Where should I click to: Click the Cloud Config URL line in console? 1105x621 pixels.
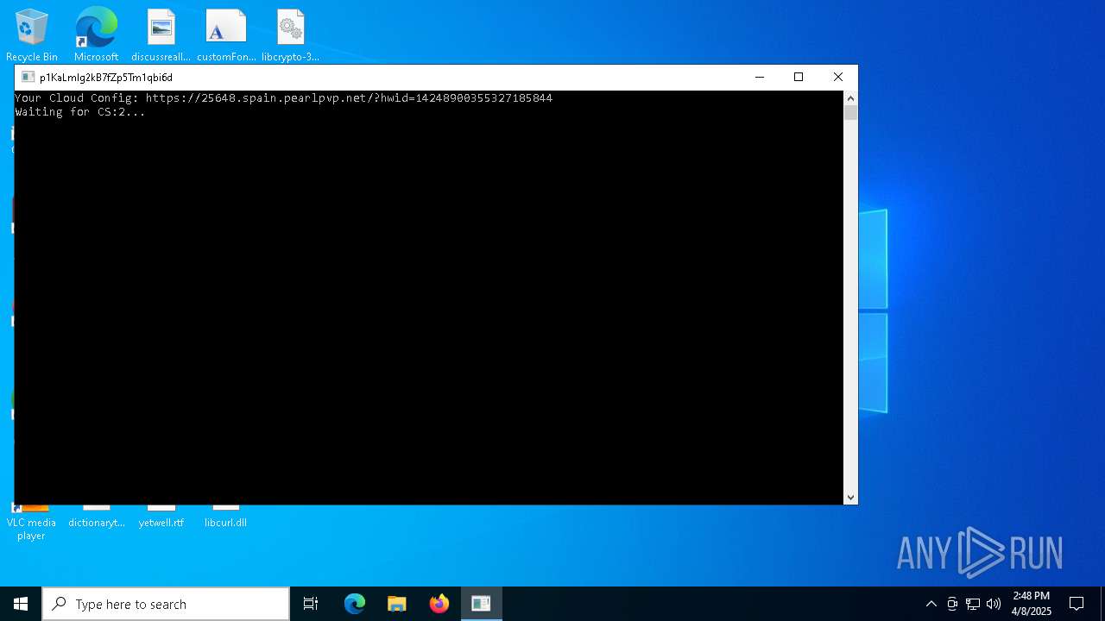tap(283, 98)
